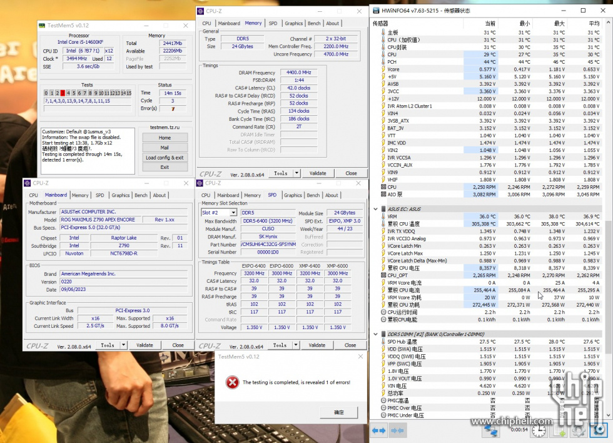The height and width of the screenshot is (443, 613).
Task: Click the 平均 column header in HWiNFO
Action: (585, 23)
